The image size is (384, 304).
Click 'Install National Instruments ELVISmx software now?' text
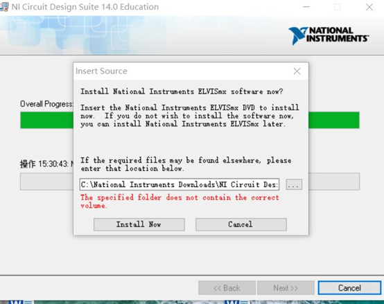[x=182, y=91]
